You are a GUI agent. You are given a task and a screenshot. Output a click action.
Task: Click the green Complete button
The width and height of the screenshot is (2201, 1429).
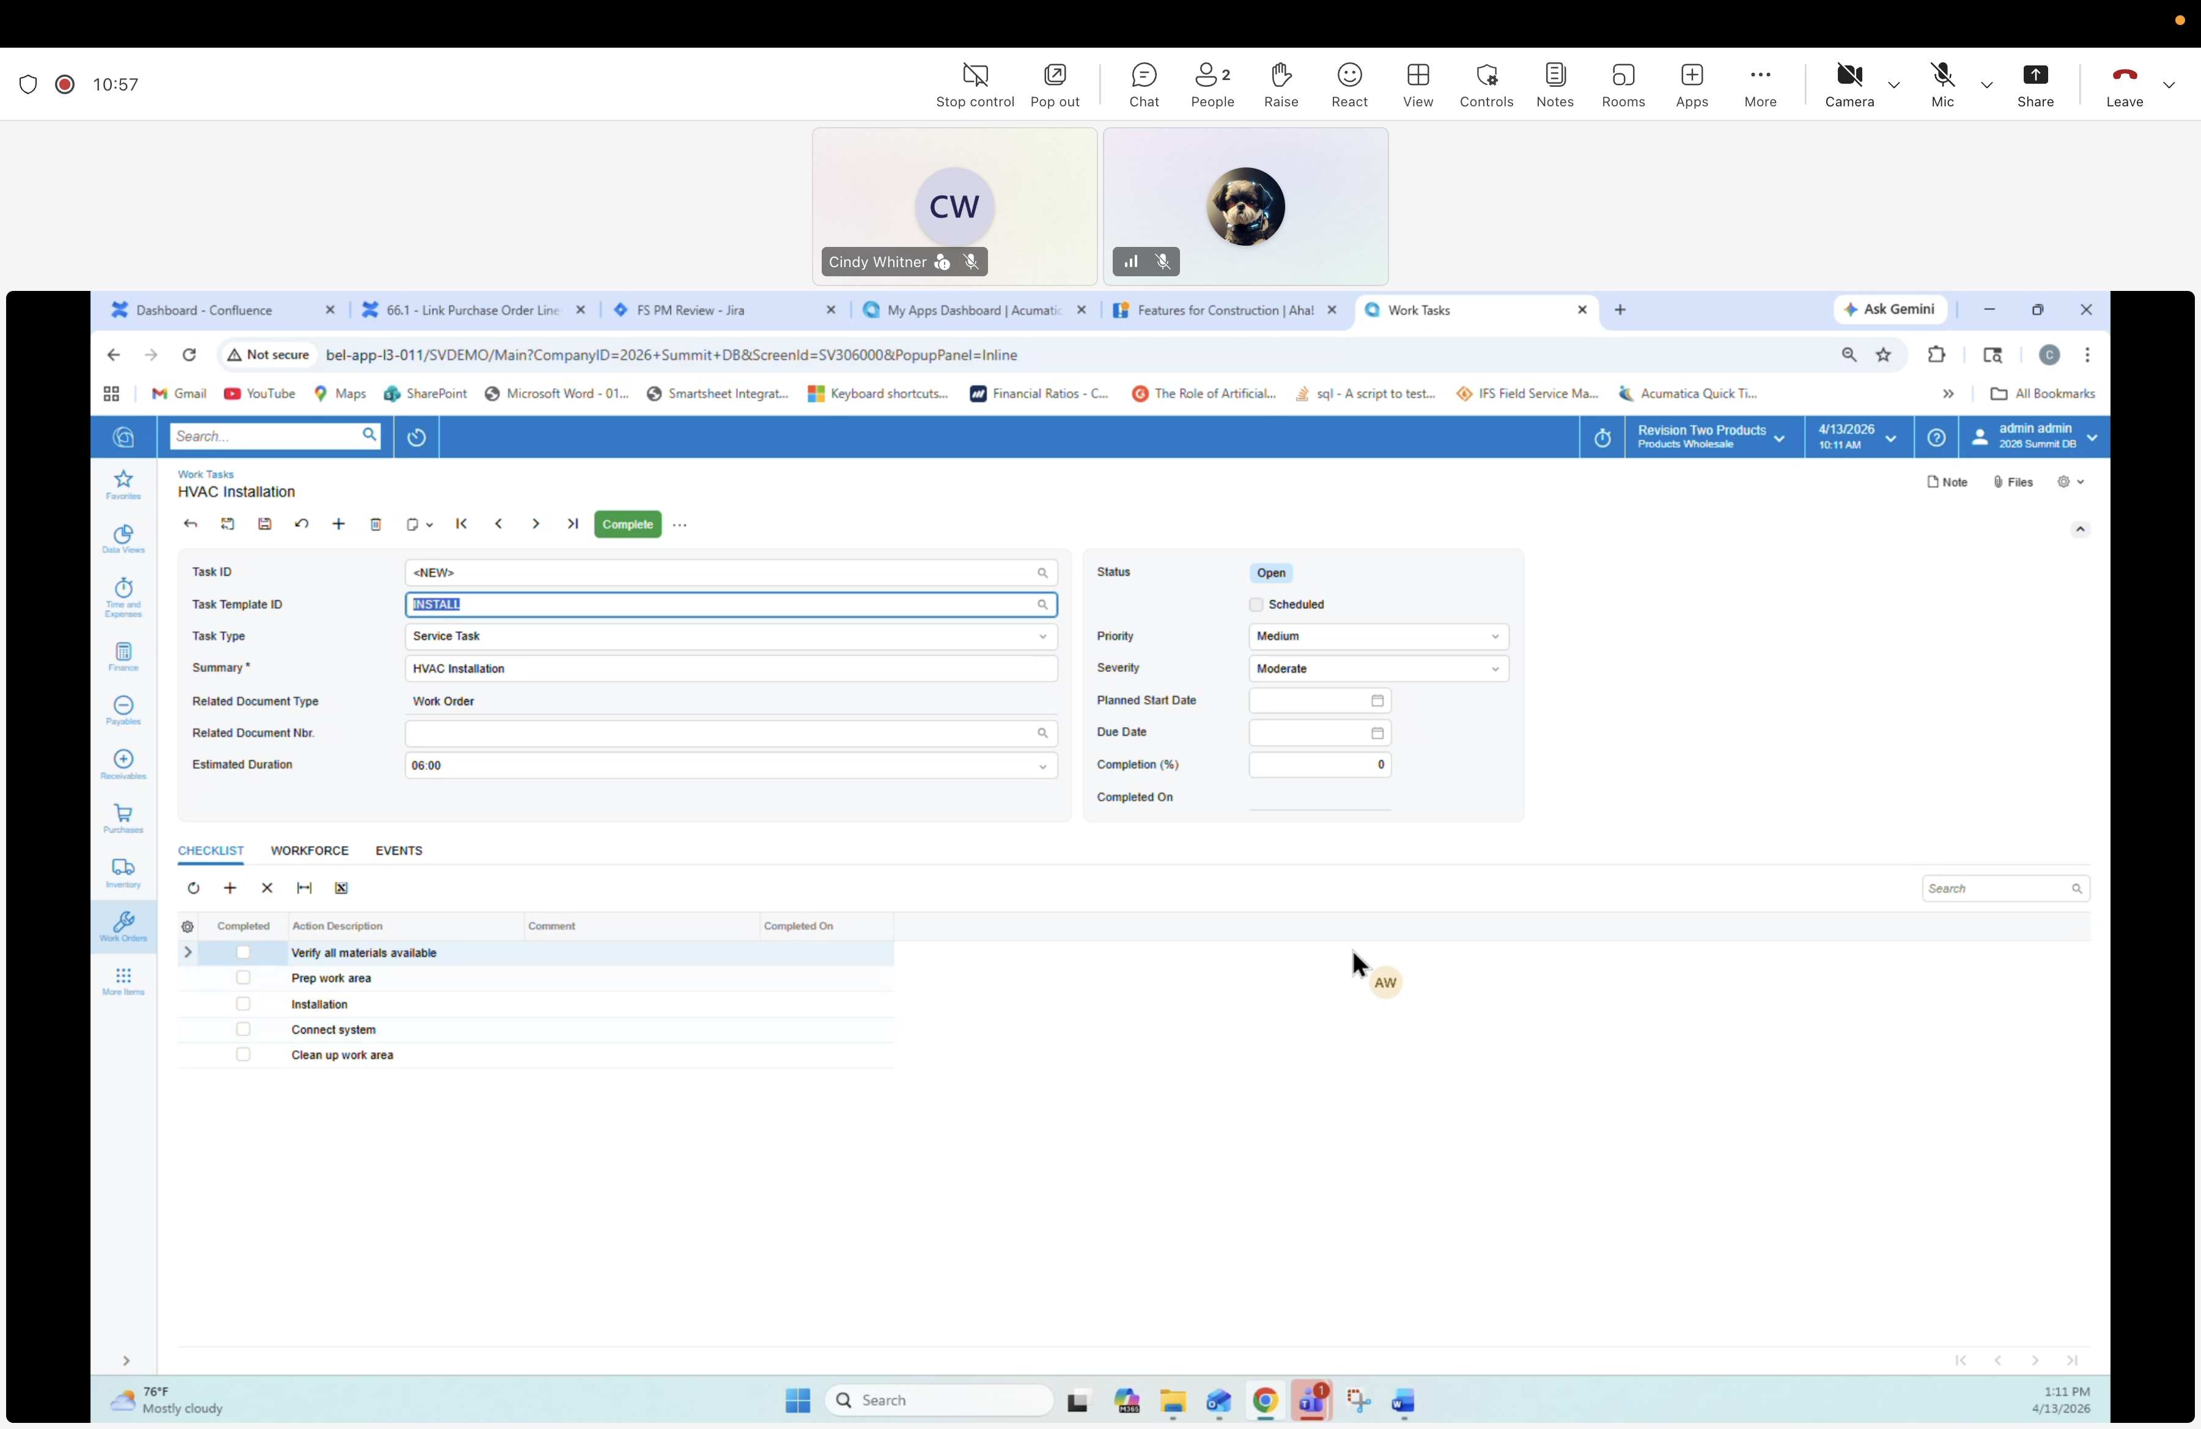click(627, 524)
